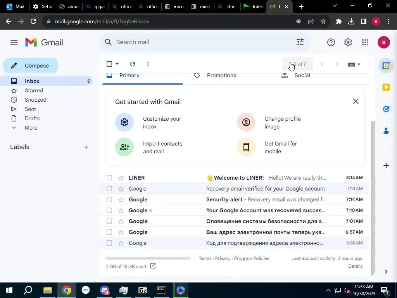Go to the newer messages arrow
Viewport: 397px width, 298px height.
point(322,64)
